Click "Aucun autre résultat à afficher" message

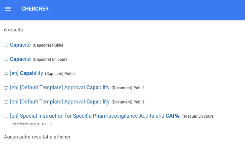37,137
